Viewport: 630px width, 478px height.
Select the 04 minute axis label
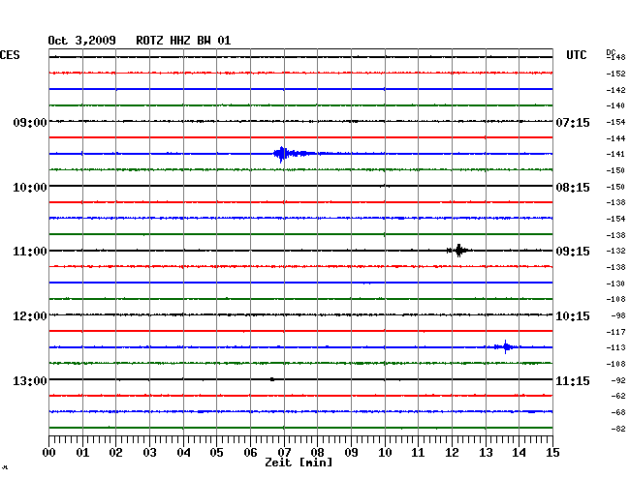tap(183, 453)
